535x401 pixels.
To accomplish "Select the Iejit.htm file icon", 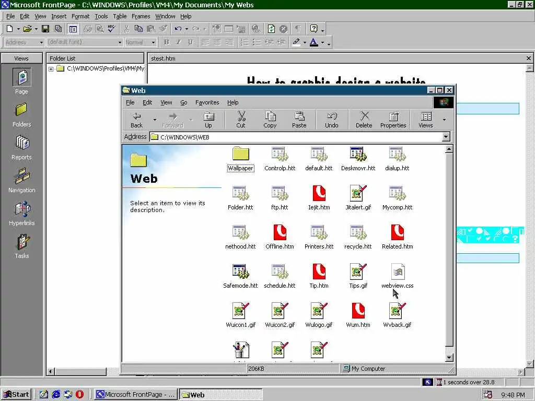I will (x=319, y=198).
